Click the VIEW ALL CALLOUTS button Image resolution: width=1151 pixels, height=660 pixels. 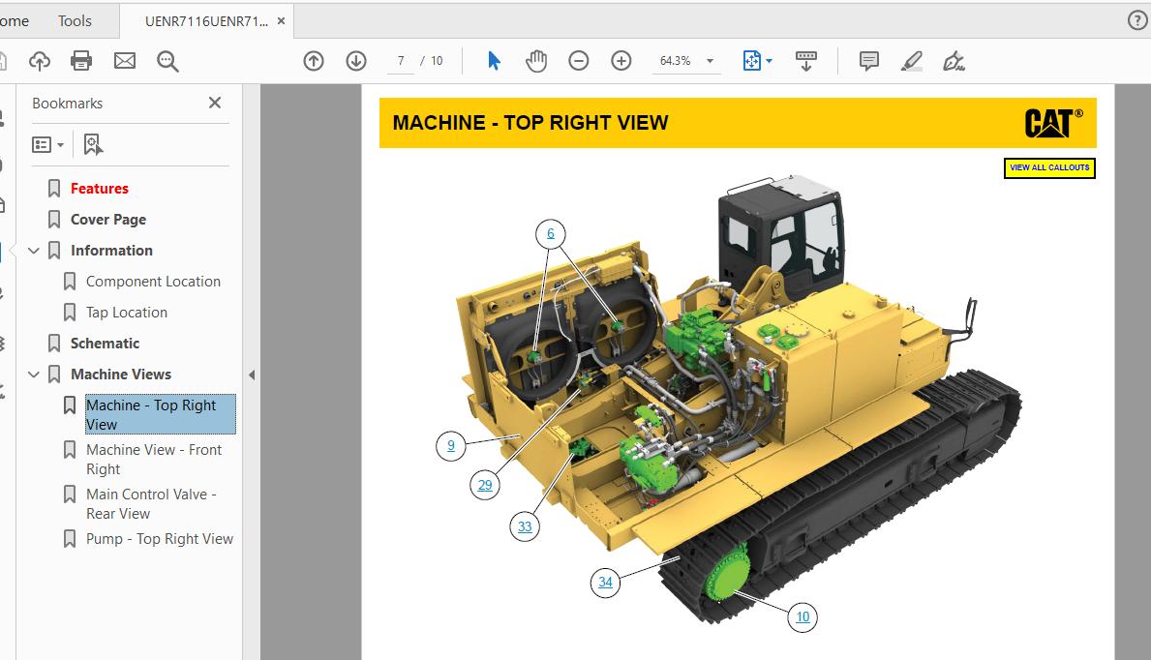(x=1049, y=167)
